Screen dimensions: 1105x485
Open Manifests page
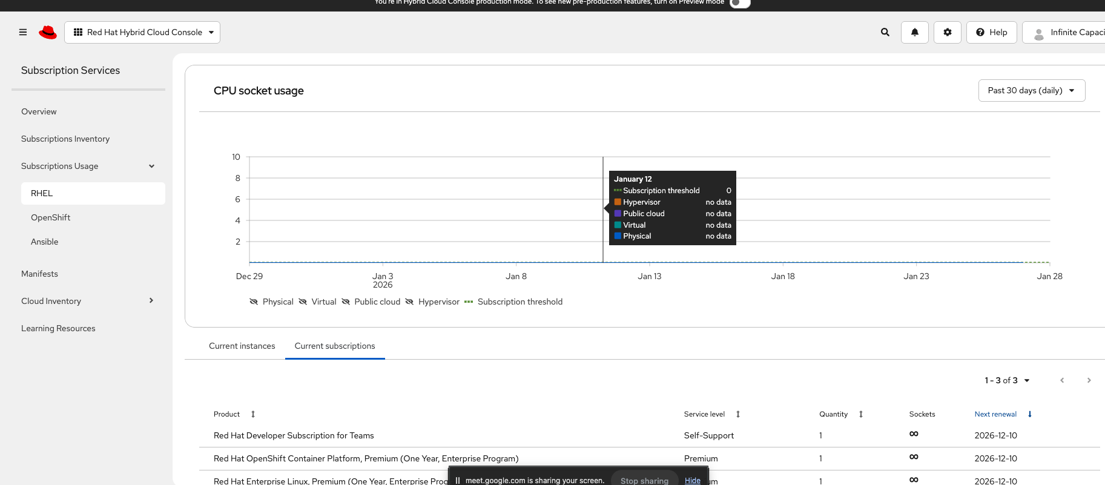click(x=39, y=274)
